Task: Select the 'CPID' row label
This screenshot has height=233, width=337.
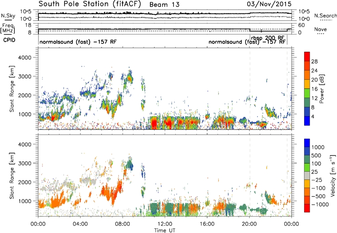Action: pyautogui.click(x=9, y=40)
